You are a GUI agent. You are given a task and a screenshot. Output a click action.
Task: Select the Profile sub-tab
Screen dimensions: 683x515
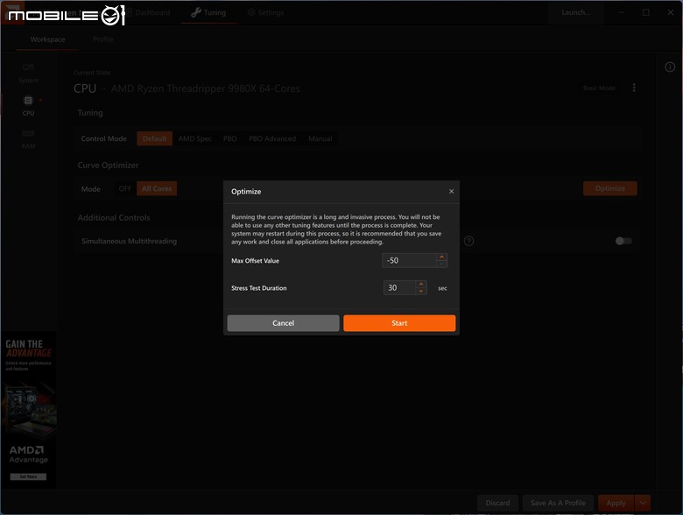pos(102,39)
